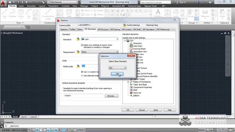235x132 pixels.
Task: Toggle the MODEL space button in status bar
Action: click(202, 130)
